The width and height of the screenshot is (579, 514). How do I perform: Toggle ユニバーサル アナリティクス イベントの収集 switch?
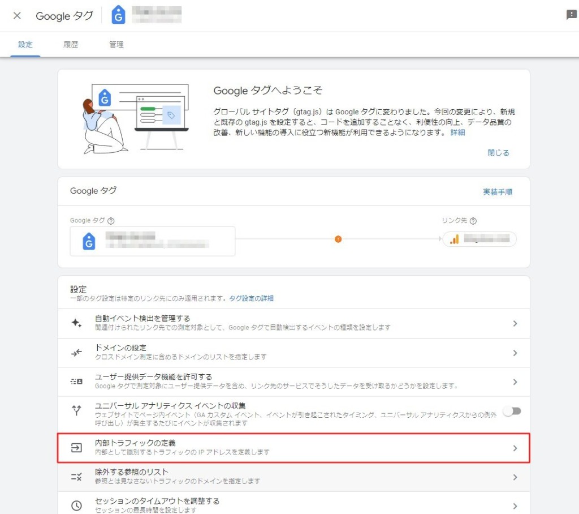512,411
